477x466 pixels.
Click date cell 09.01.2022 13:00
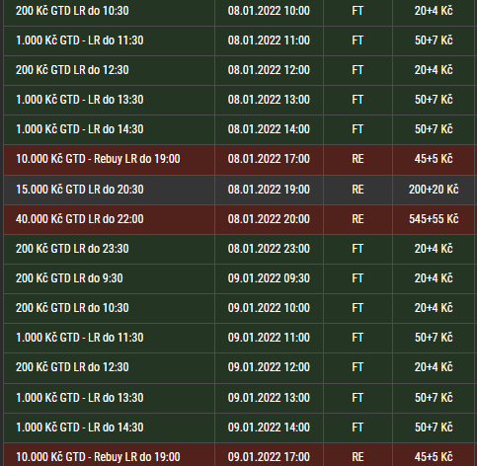click(x=269, y=398)
